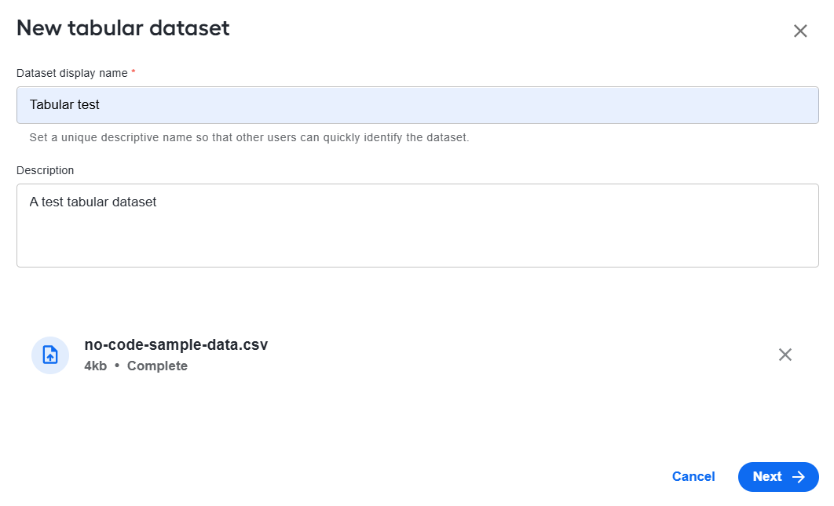Image resolution: width=834 pixels, height=506 pixels.
Task: Click the arrow icon inside the Next button
Action: 799,477
